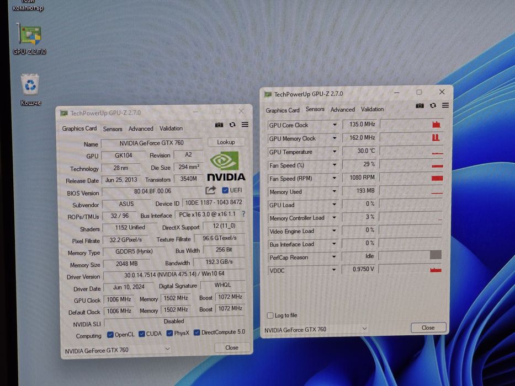This screenshot has height=386, width=515.
Task: Click the GPU Temperature value 30.0 °C
Action: click(359, 151)
